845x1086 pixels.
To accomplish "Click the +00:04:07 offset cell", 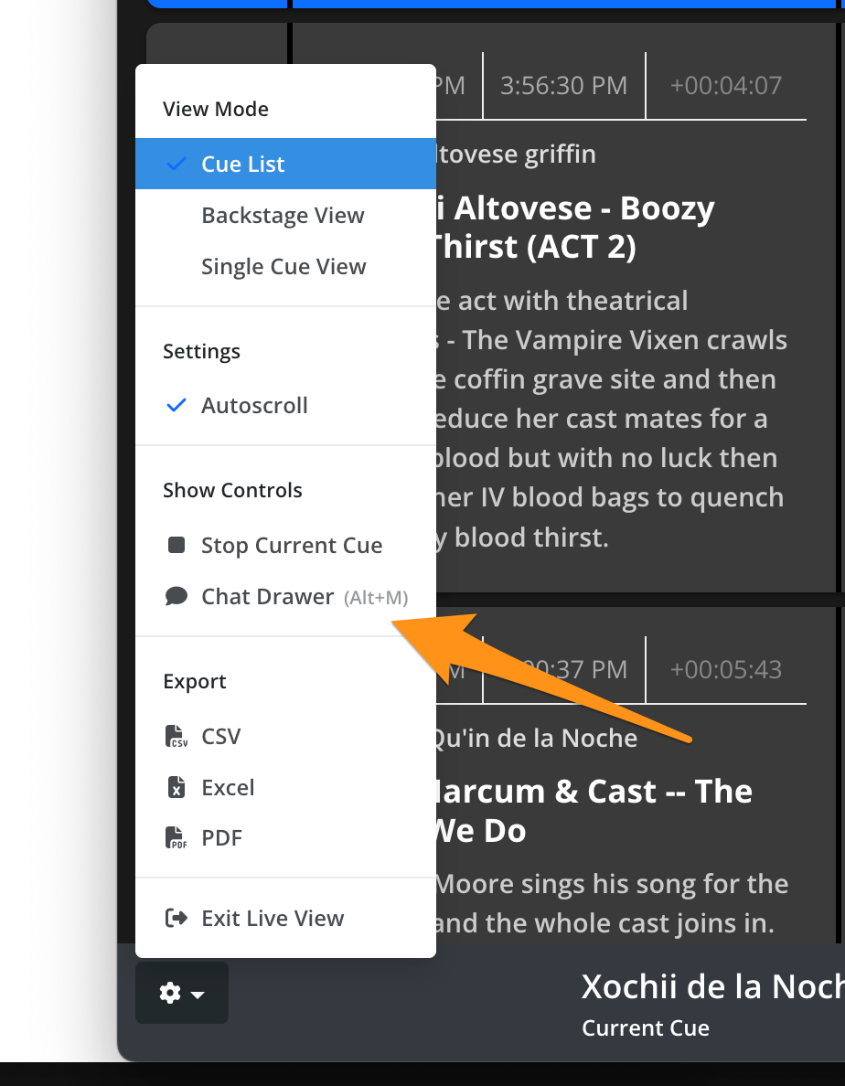I will (725, 86).
